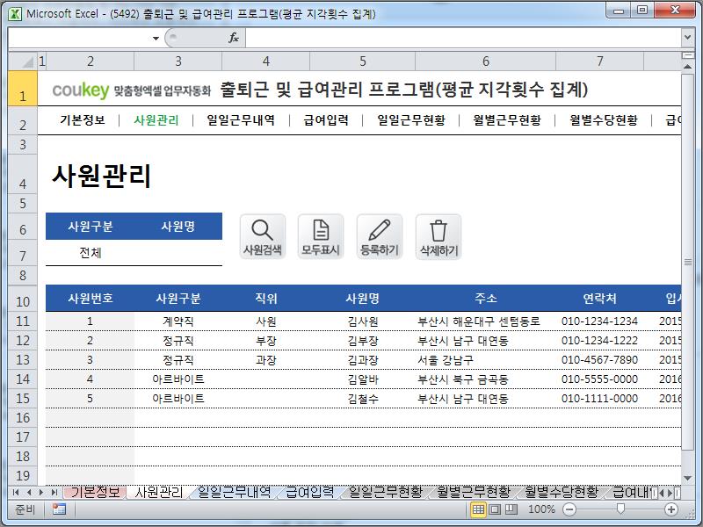The width and height of the screenshot is (703, 527).
Task: Click the name cell 김과장
Action: tap(363, 360)
